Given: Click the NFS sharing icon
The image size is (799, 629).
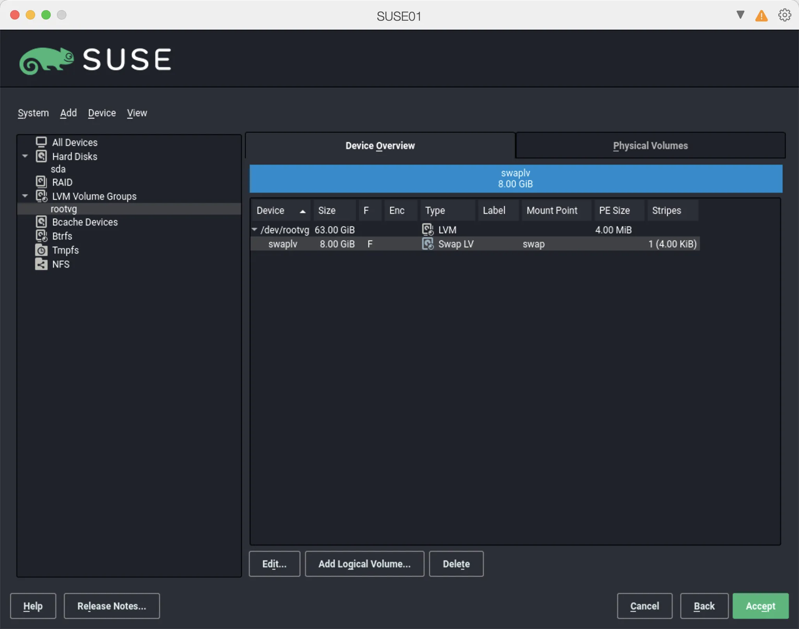Looking at the screenshot, I should [41, 264].
